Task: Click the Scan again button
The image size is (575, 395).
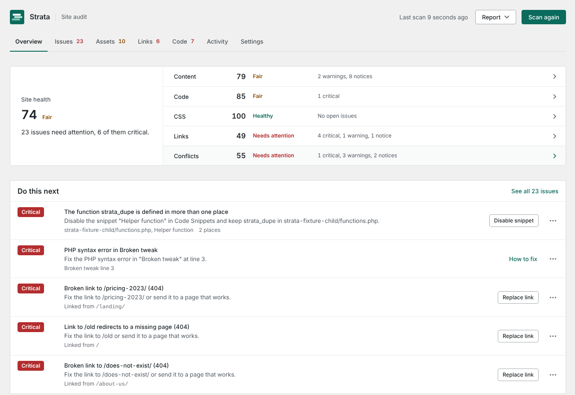Action: (544, 17)
